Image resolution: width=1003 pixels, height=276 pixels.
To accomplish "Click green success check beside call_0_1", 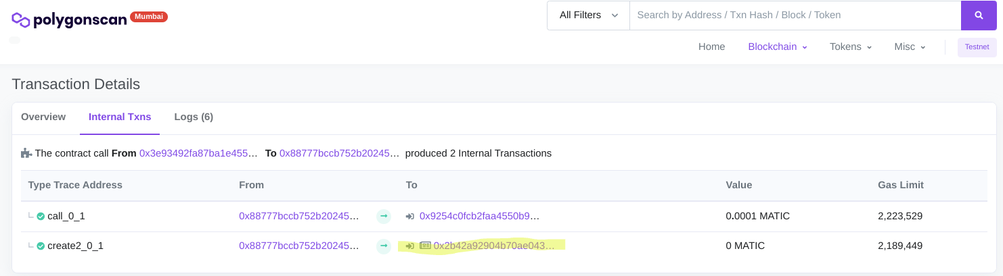I will click(x=41, y=217).
